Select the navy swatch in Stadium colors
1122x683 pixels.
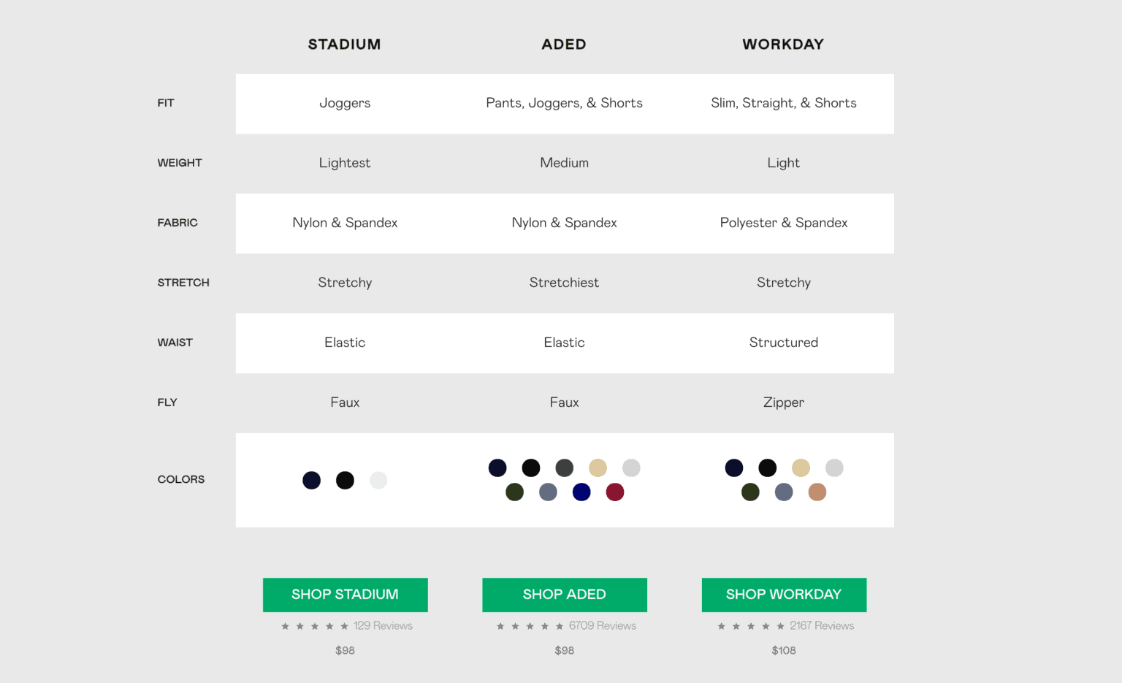pos(312,480)
